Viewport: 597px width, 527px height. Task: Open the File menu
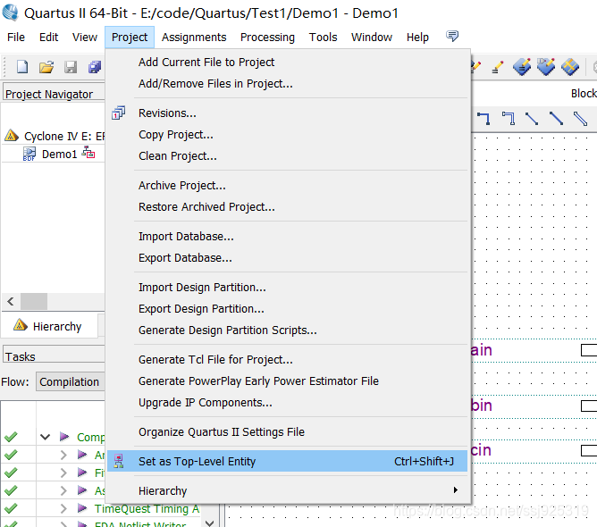[16, 38]
